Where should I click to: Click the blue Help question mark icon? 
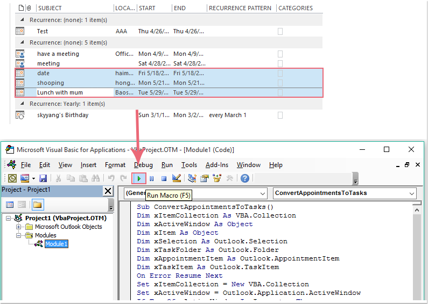click(245, 178)
